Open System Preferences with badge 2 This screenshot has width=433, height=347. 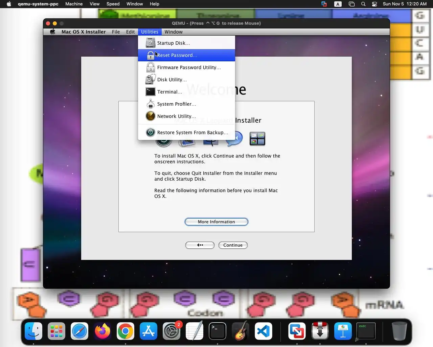pyautogui.click(x=172, y=331)
